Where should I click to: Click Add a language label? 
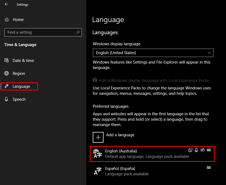tap(120, 135)
